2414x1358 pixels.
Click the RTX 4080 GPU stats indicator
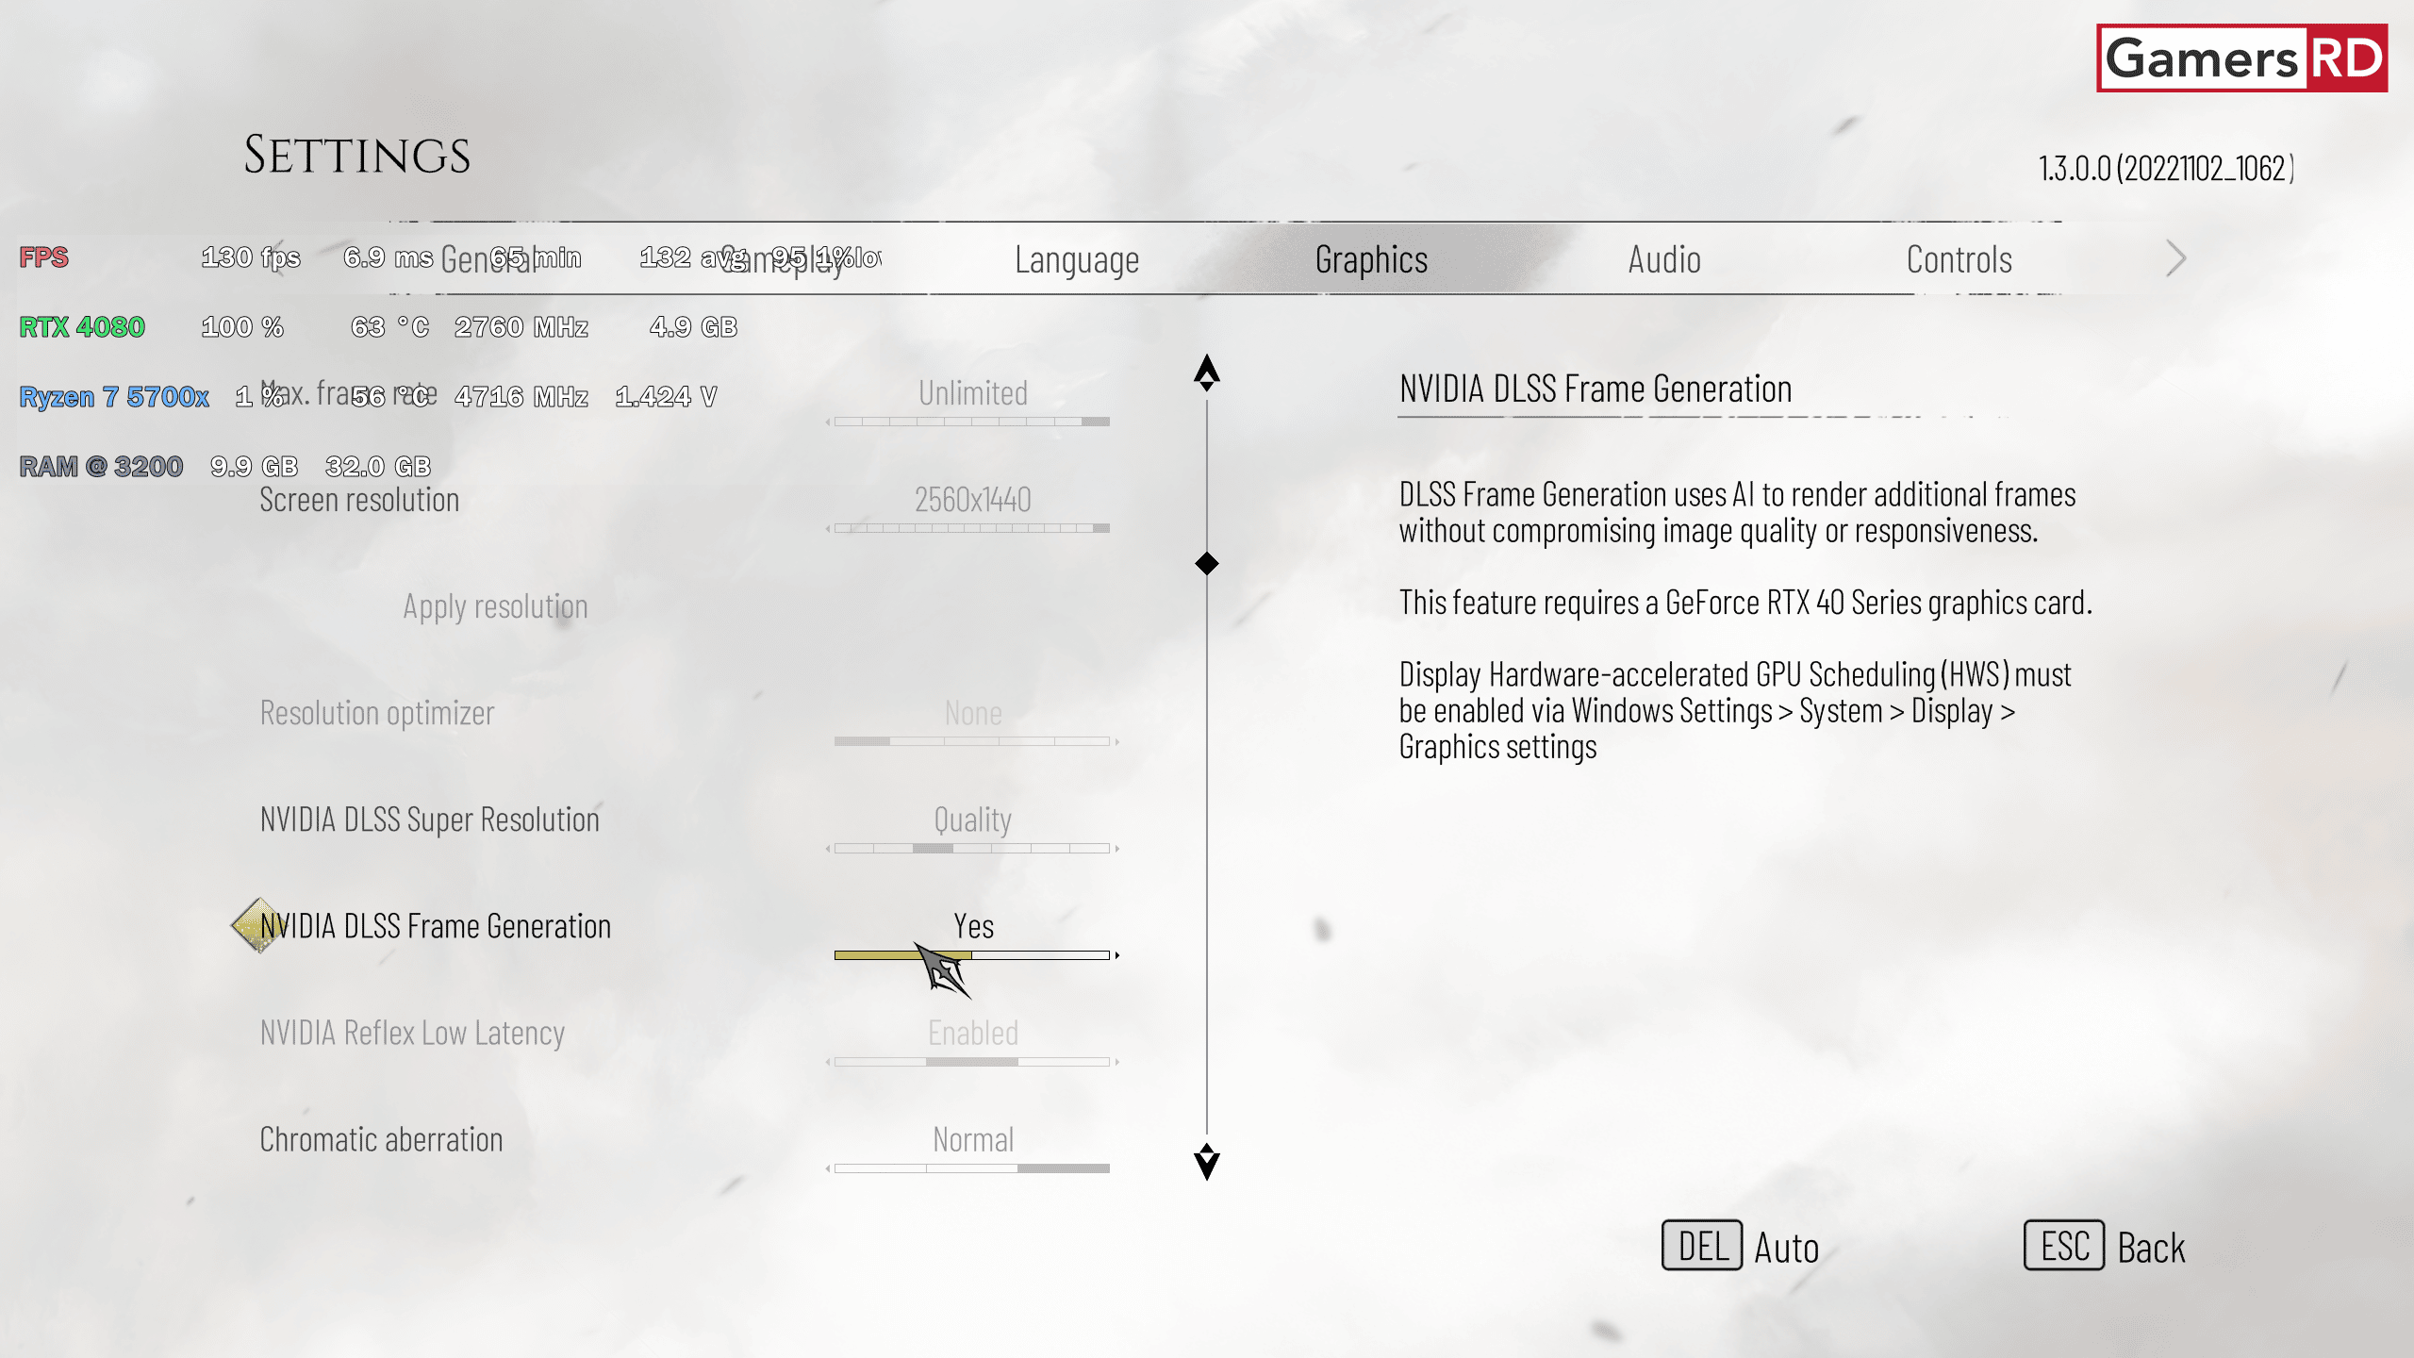pyautogui.click(x=81, y=326)
